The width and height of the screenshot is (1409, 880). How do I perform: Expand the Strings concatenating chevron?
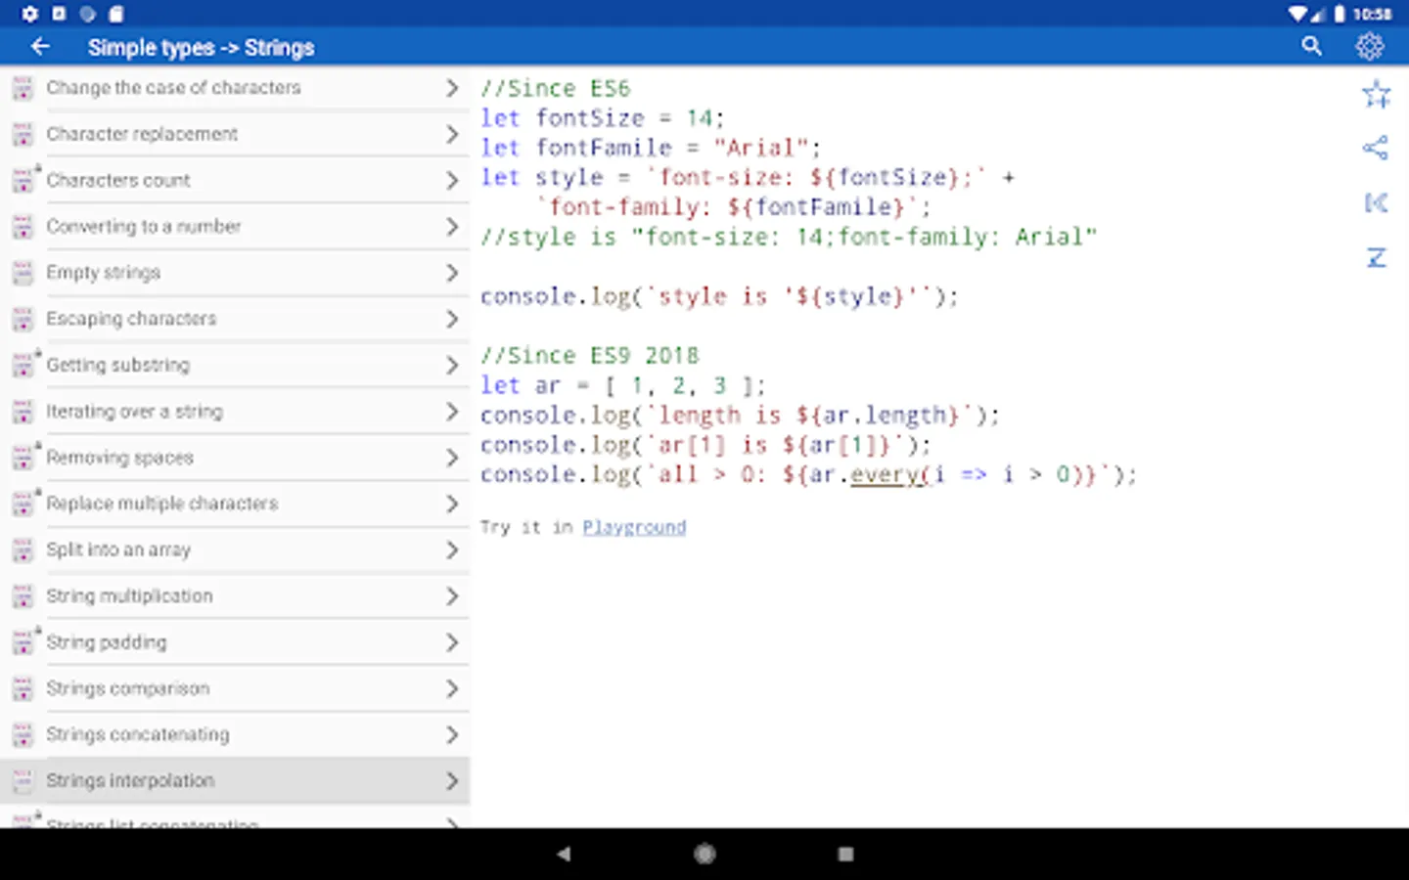[x=451, y=734]
